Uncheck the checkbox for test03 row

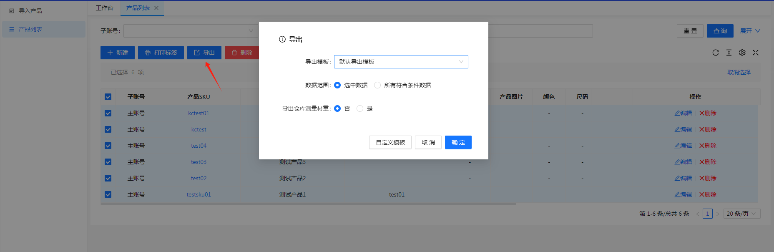(108, 162)
